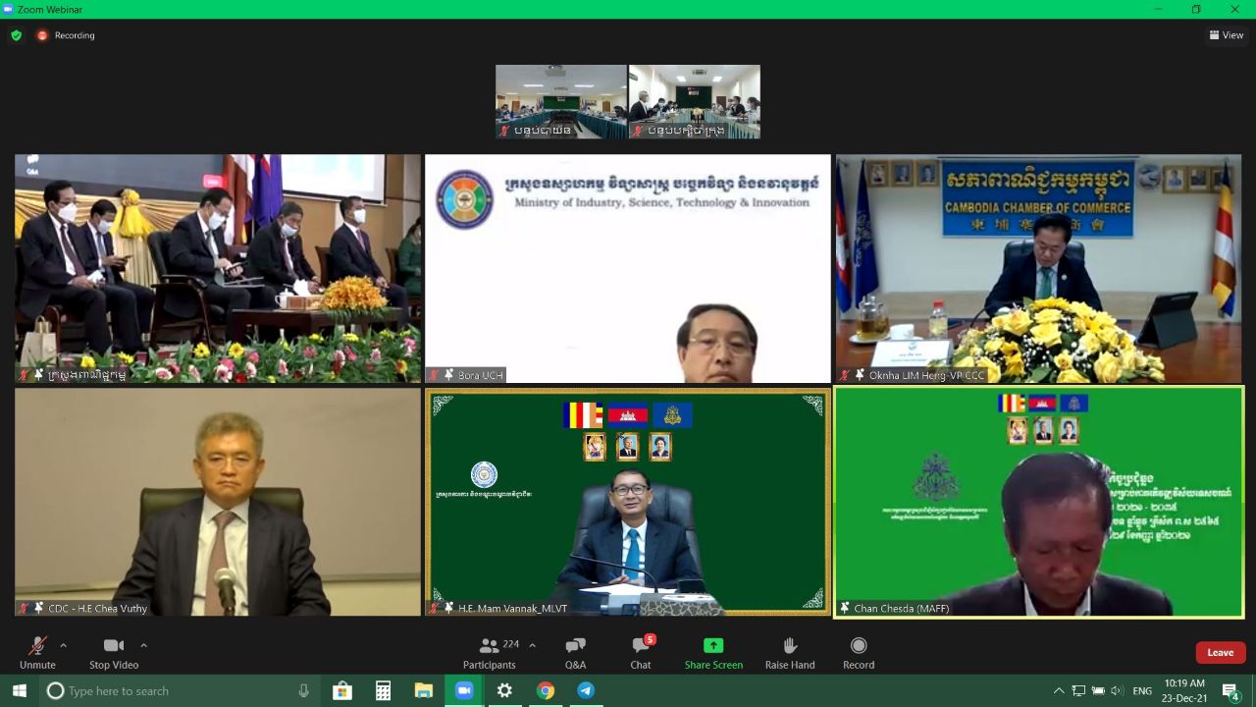Click muted mic icon on Mam Vannak tile

click(434, 609)
